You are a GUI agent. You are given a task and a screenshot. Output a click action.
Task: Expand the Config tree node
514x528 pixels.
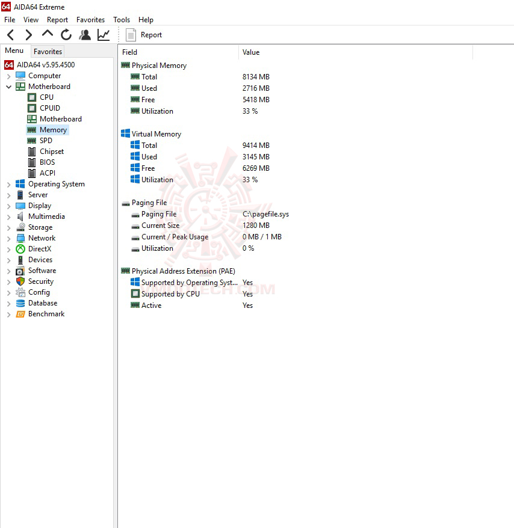(x=9, y=293)
